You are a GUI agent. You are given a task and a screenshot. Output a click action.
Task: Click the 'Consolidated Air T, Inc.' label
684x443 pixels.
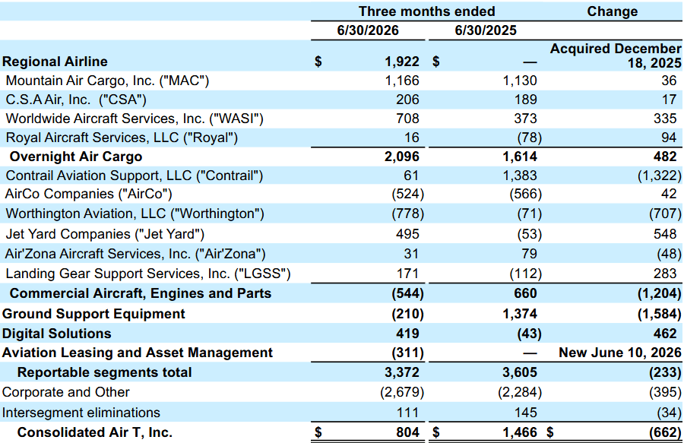(x=95, y=432)
